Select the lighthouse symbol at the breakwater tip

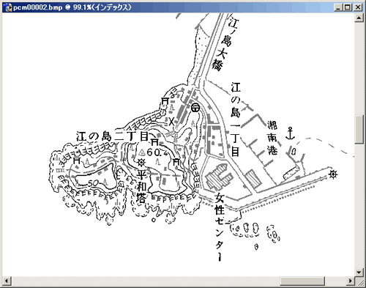pos(333,174)
